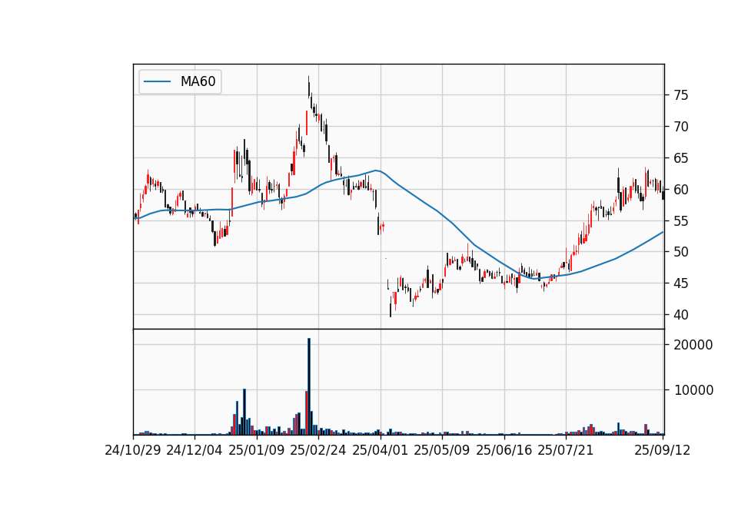
Task: Click the price axis value 75
Action: 680,95
